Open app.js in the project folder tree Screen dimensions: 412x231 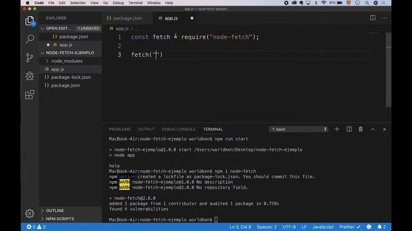pos(58,69)
